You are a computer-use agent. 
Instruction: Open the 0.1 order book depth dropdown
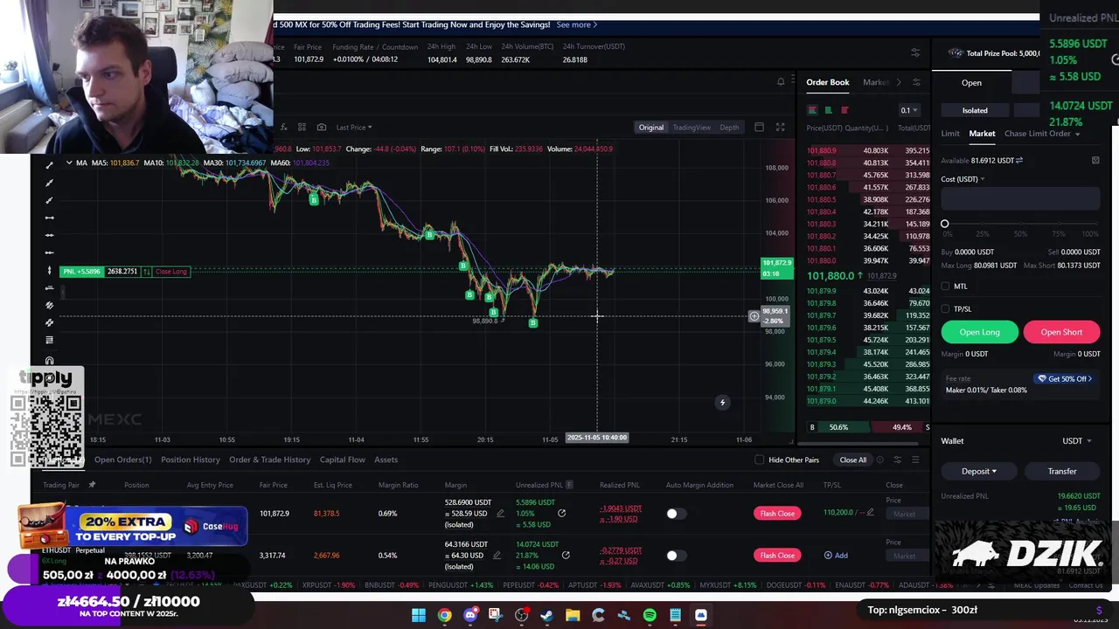pyautogui.click(x=909, y=110)
